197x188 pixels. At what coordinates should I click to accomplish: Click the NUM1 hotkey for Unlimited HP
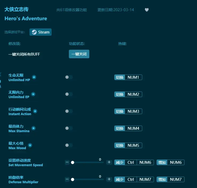(x=133, y=77)
